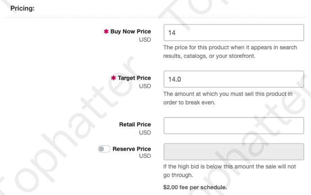Enable the Reserve Price toggle switch
Screen dimensions: 311x195
point(104,149)
